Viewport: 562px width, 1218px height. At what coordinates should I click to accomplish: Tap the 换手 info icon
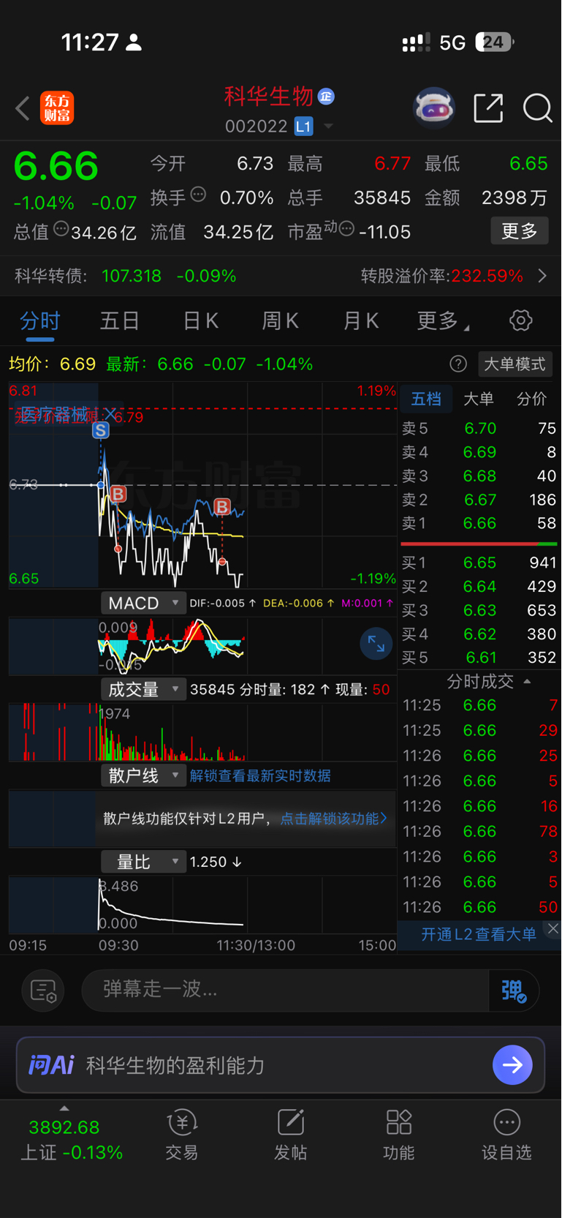tap(198, 195)
